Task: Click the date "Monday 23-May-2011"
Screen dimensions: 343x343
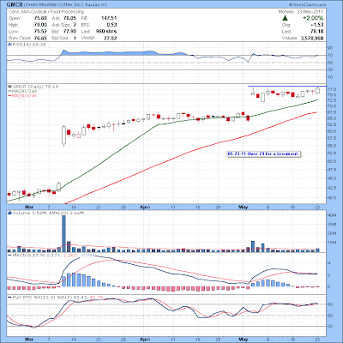Action: tap(301, 12)
